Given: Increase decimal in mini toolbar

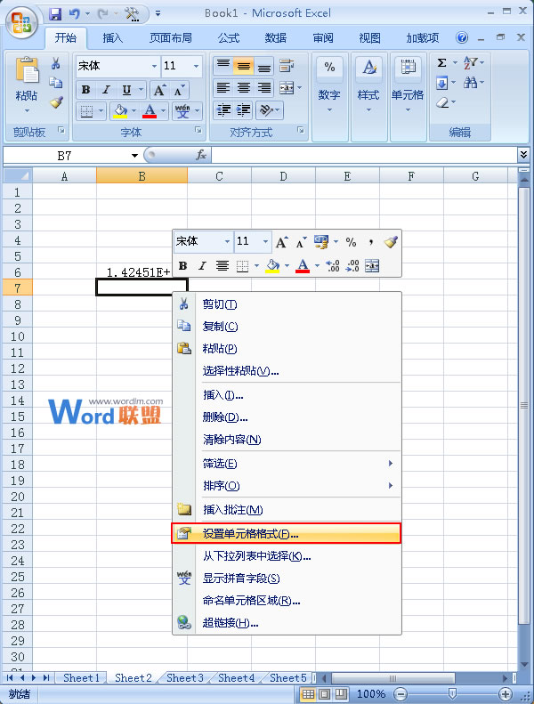Looking at the screenshot, I should (332, 266).
